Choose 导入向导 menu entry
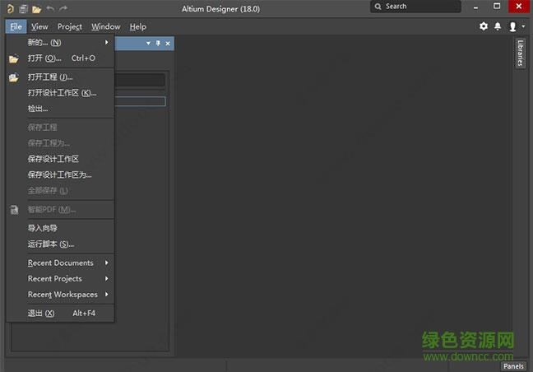Viewport: 533px width, 372px height. [60, 228]
